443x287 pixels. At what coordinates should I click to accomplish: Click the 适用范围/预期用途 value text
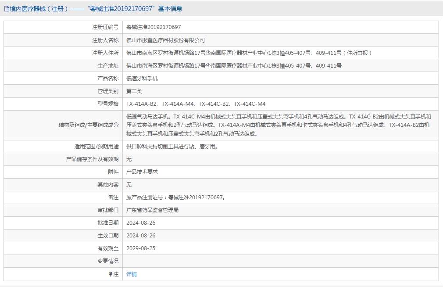[x=172, y=147]
